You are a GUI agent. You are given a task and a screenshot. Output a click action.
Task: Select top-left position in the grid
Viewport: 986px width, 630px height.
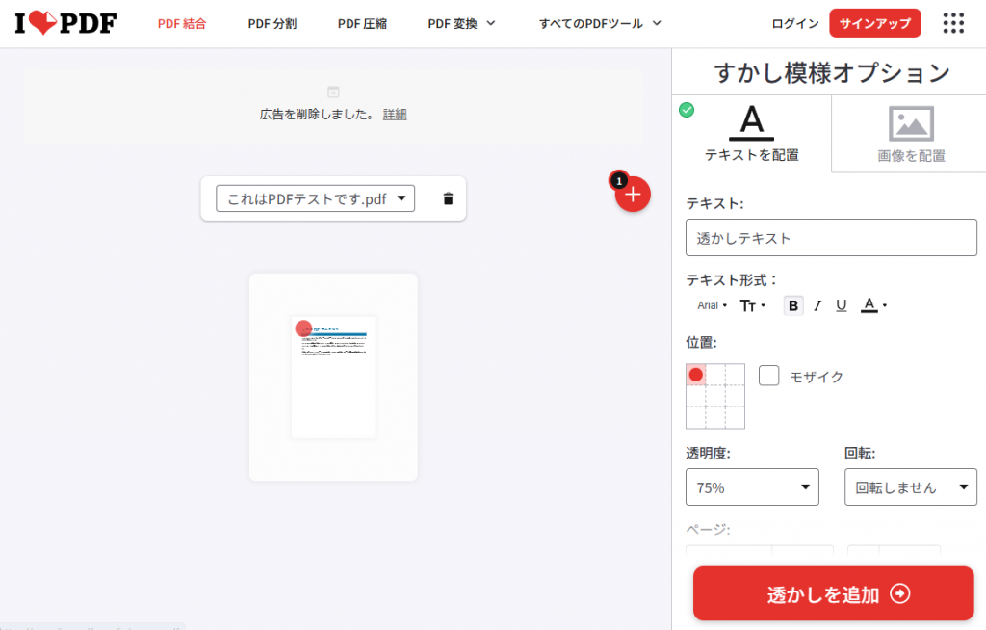pos(696,375)
